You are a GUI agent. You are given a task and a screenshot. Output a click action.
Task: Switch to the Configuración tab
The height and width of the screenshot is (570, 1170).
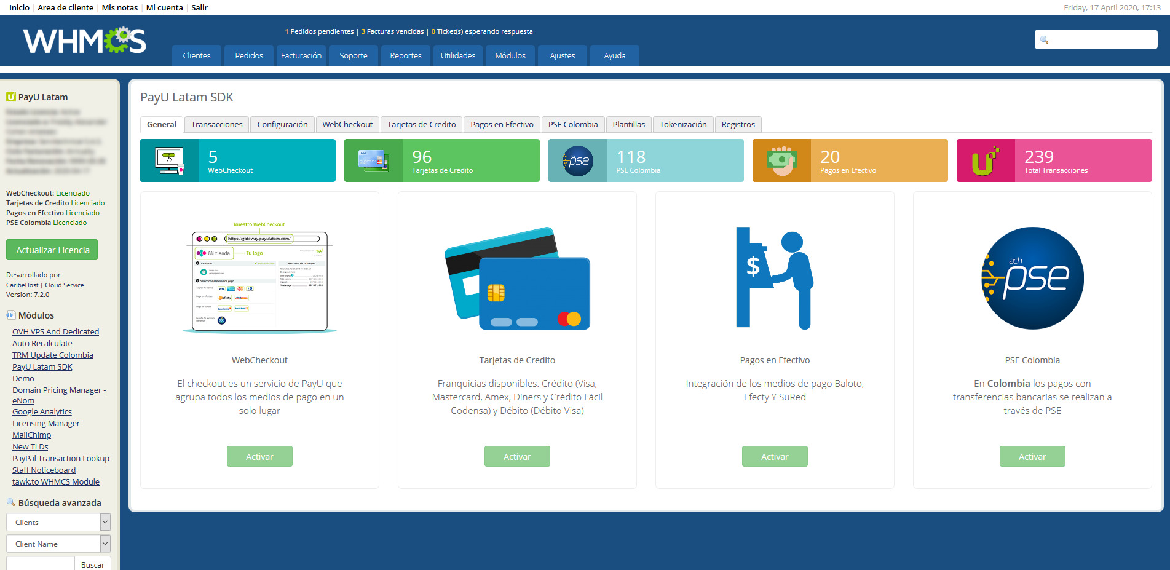tap(282, 124)
